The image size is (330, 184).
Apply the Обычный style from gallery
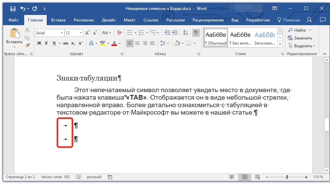[215, 38]
